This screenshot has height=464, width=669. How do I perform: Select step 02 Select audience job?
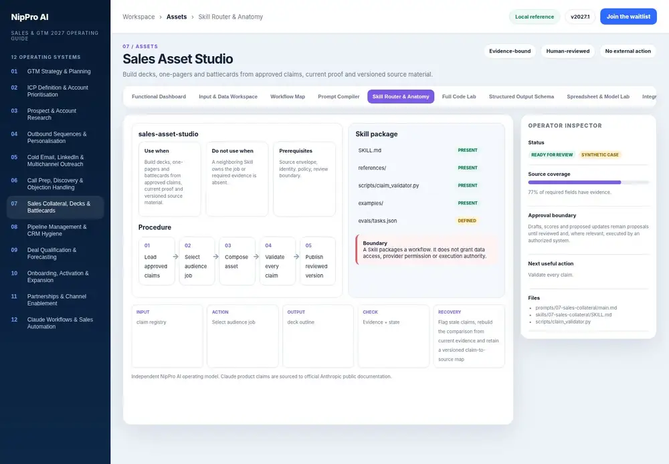[197, 261]
